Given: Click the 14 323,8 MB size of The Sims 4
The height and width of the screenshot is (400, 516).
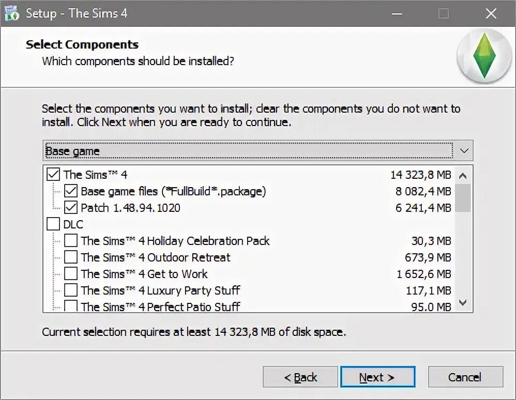Looking at the screenshot, I should pyautogui.click(x=420, y=175).
